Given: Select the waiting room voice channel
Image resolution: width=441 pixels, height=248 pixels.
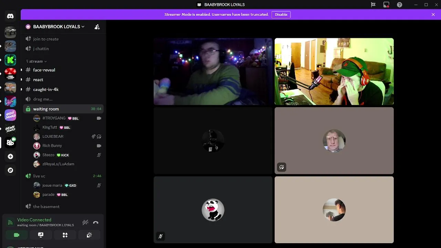Looking at the screenshot, I should coord(63,109).
